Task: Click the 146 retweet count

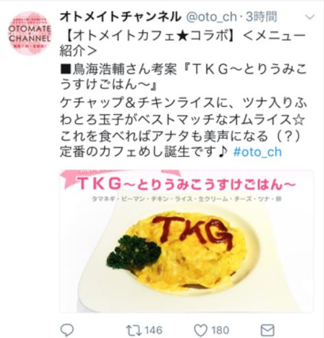Action: [153, 330]
